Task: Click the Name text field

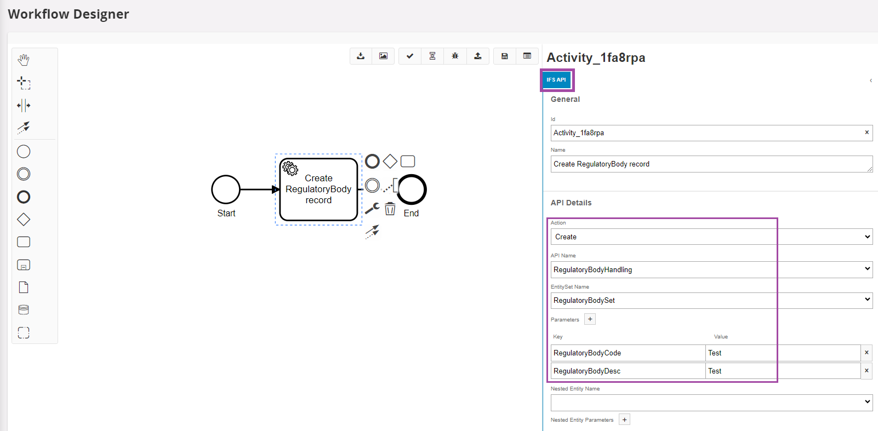Action: tap(711, 164)
